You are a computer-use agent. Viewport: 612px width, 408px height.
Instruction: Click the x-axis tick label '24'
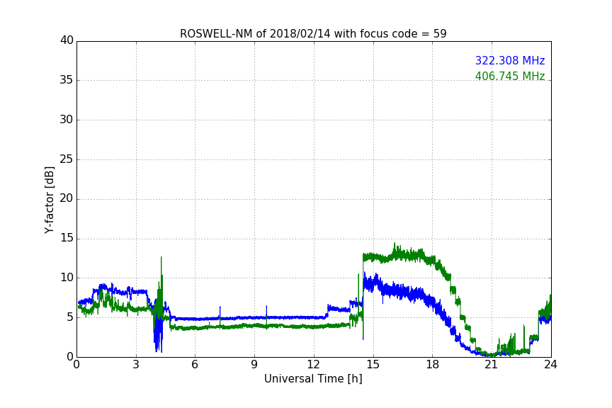point(550,365)
